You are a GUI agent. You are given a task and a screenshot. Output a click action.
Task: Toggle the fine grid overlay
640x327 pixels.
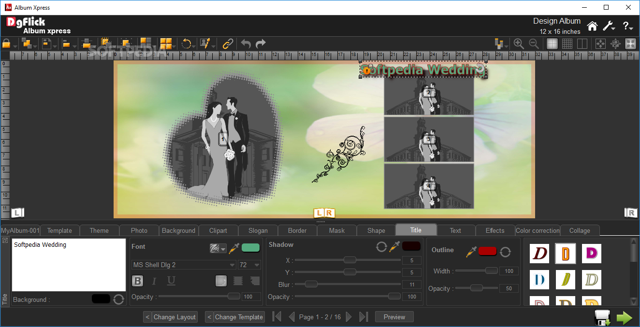567,43
